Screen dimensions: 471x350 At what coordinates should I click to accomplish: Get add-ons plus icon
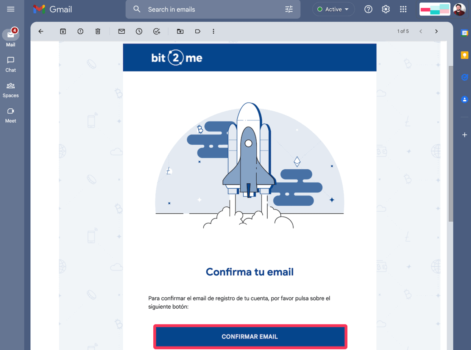click(465, 135)
